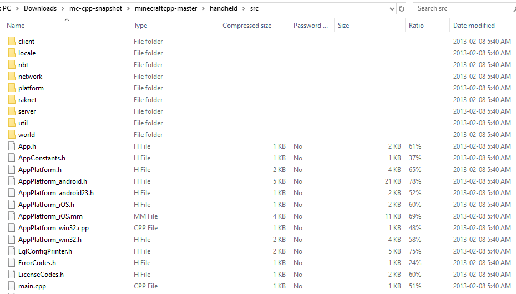Image resolution: width=516 pixels, height=294 pixels.
Task: Click the AppPlatform_android23.h file icon
Action: coord(12,192)
